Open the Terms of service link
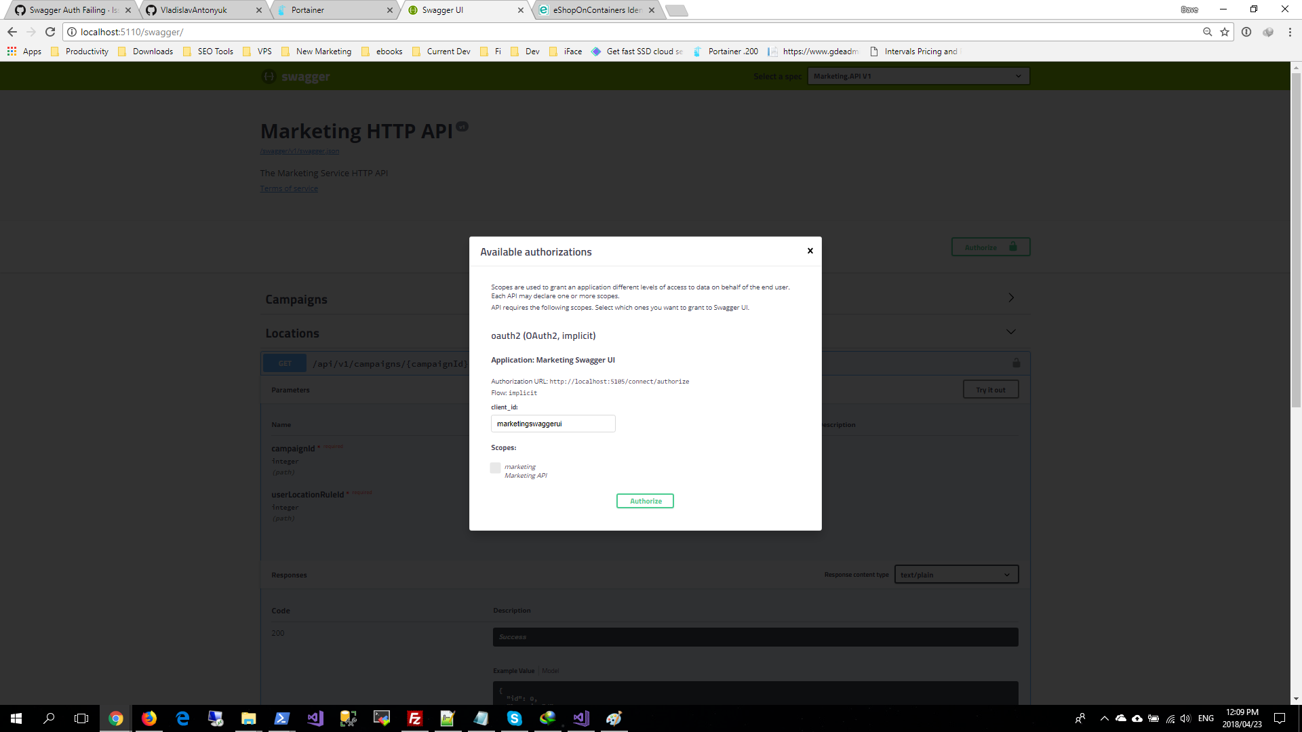The height and width of the screenshot is (732, 1302). [289, 188]
